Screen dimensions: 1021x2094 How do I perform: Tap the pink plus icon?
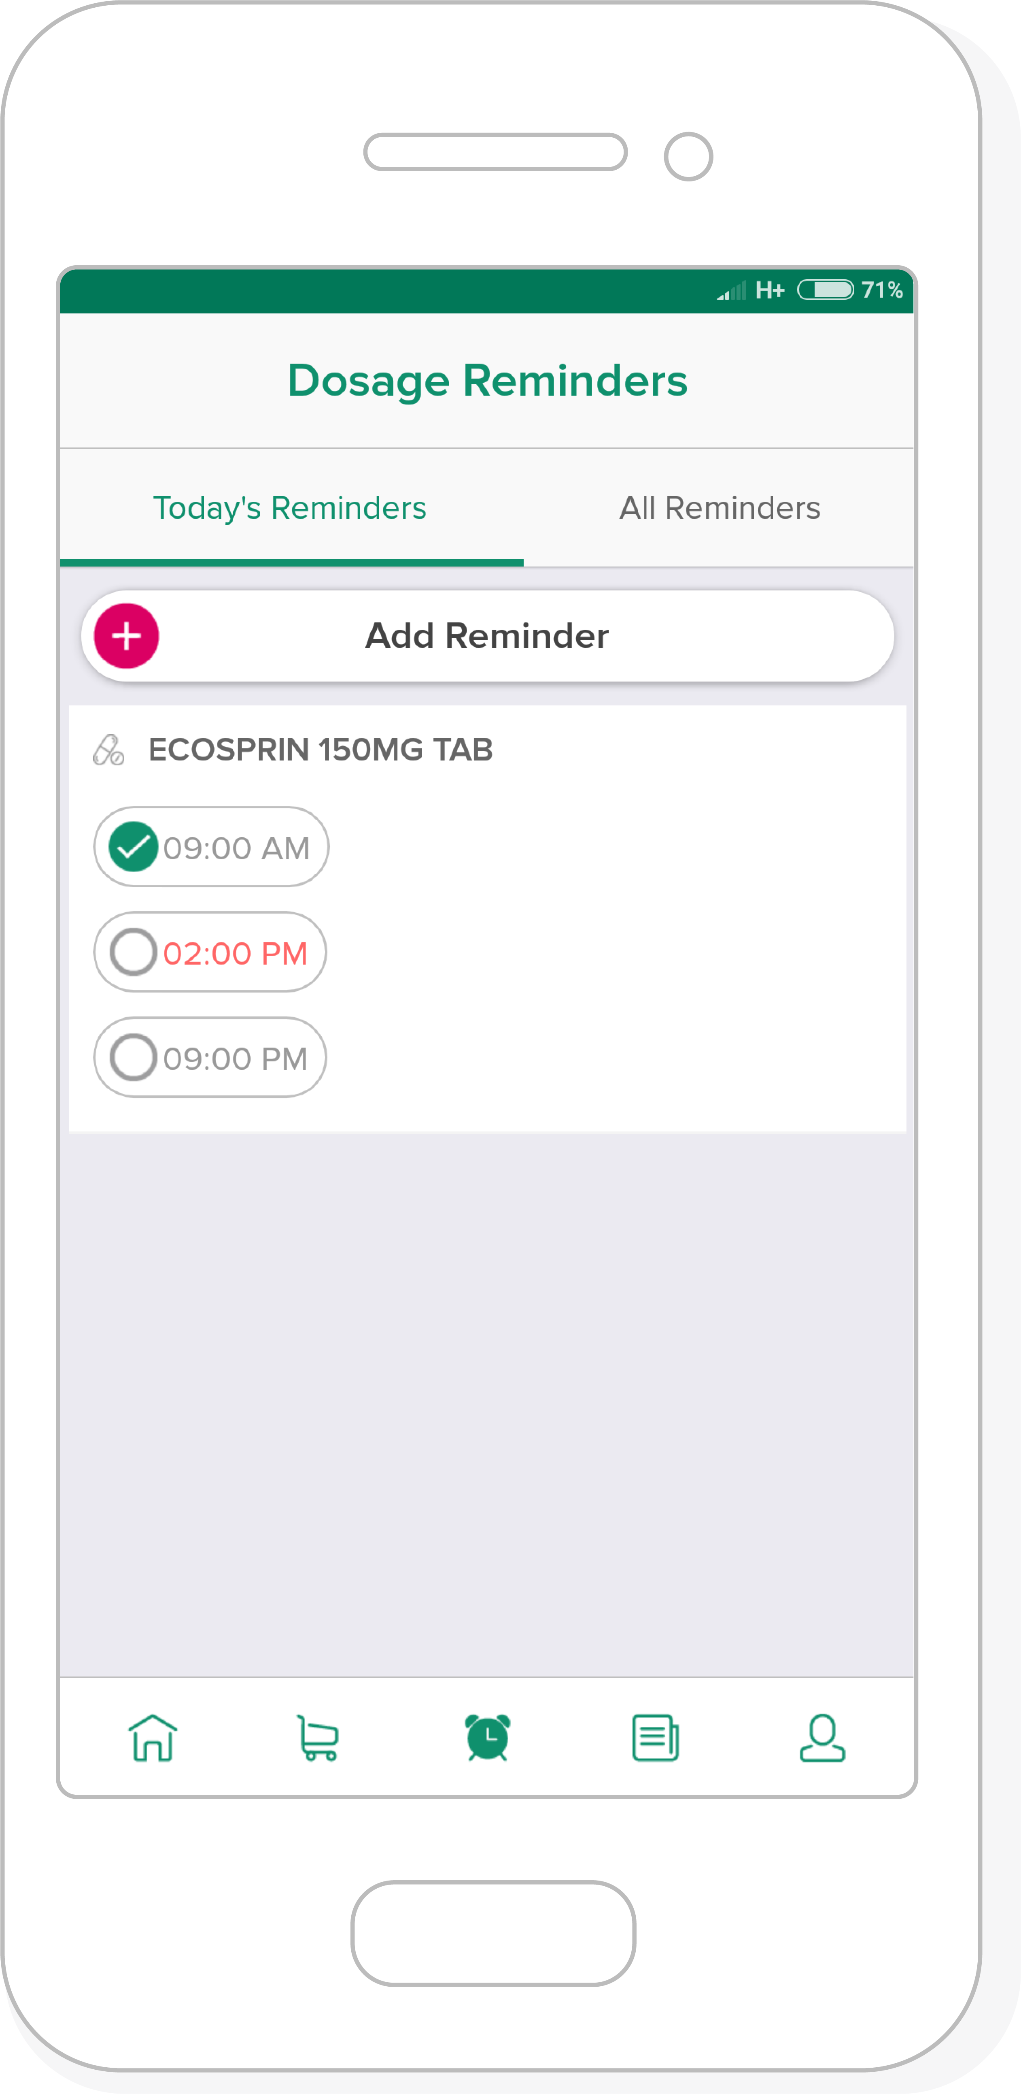pos(127,636)
